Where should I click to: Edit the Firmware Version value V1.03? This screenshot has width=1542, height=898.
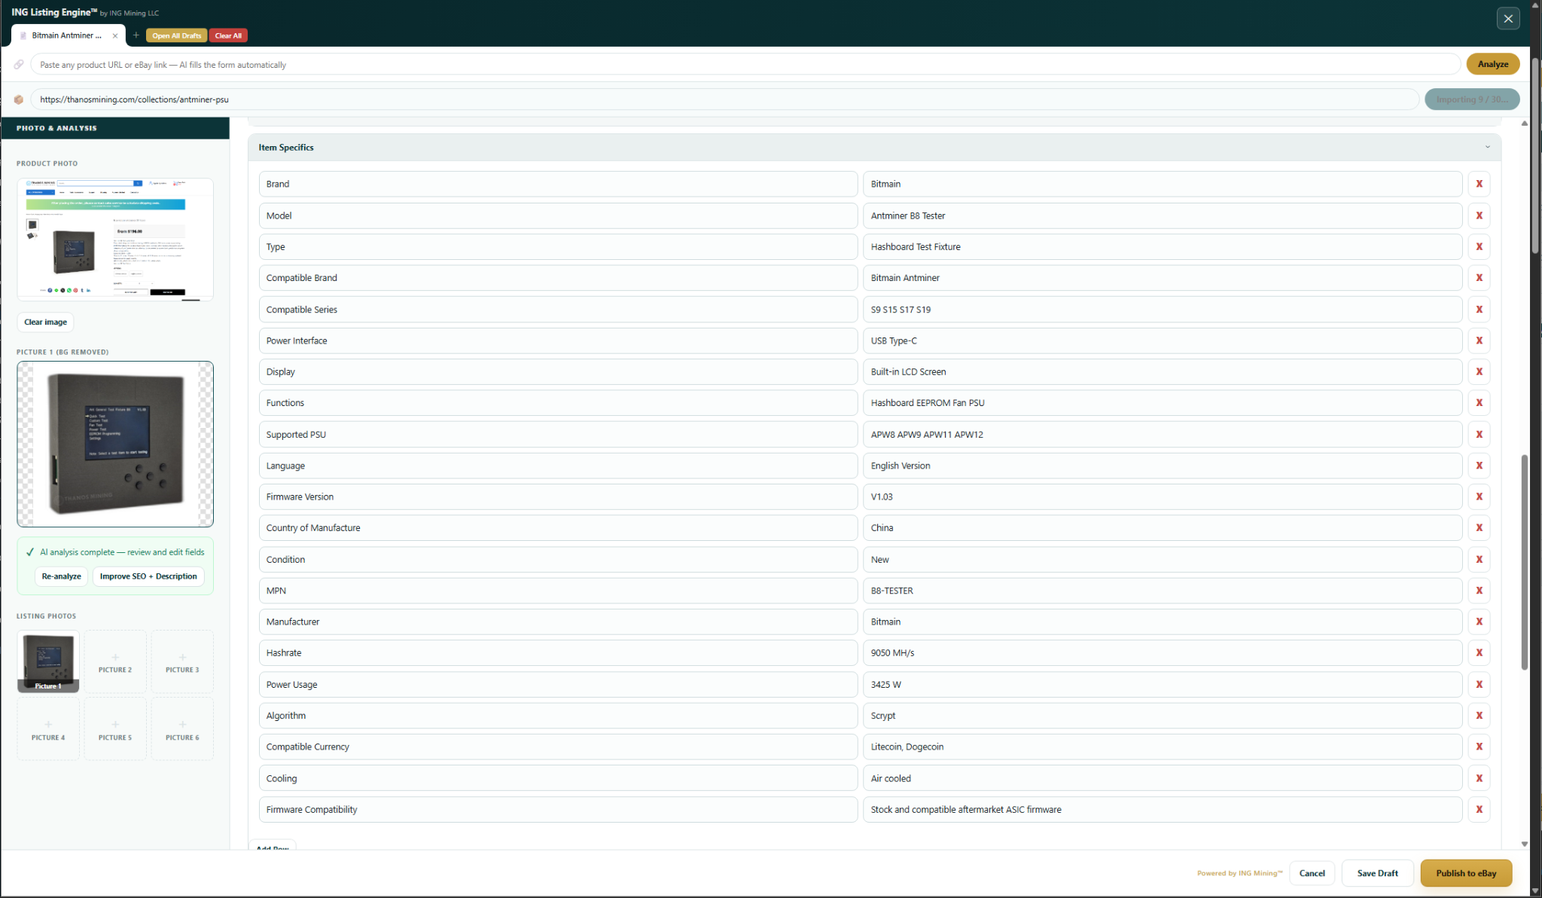tap(1163, 496)
